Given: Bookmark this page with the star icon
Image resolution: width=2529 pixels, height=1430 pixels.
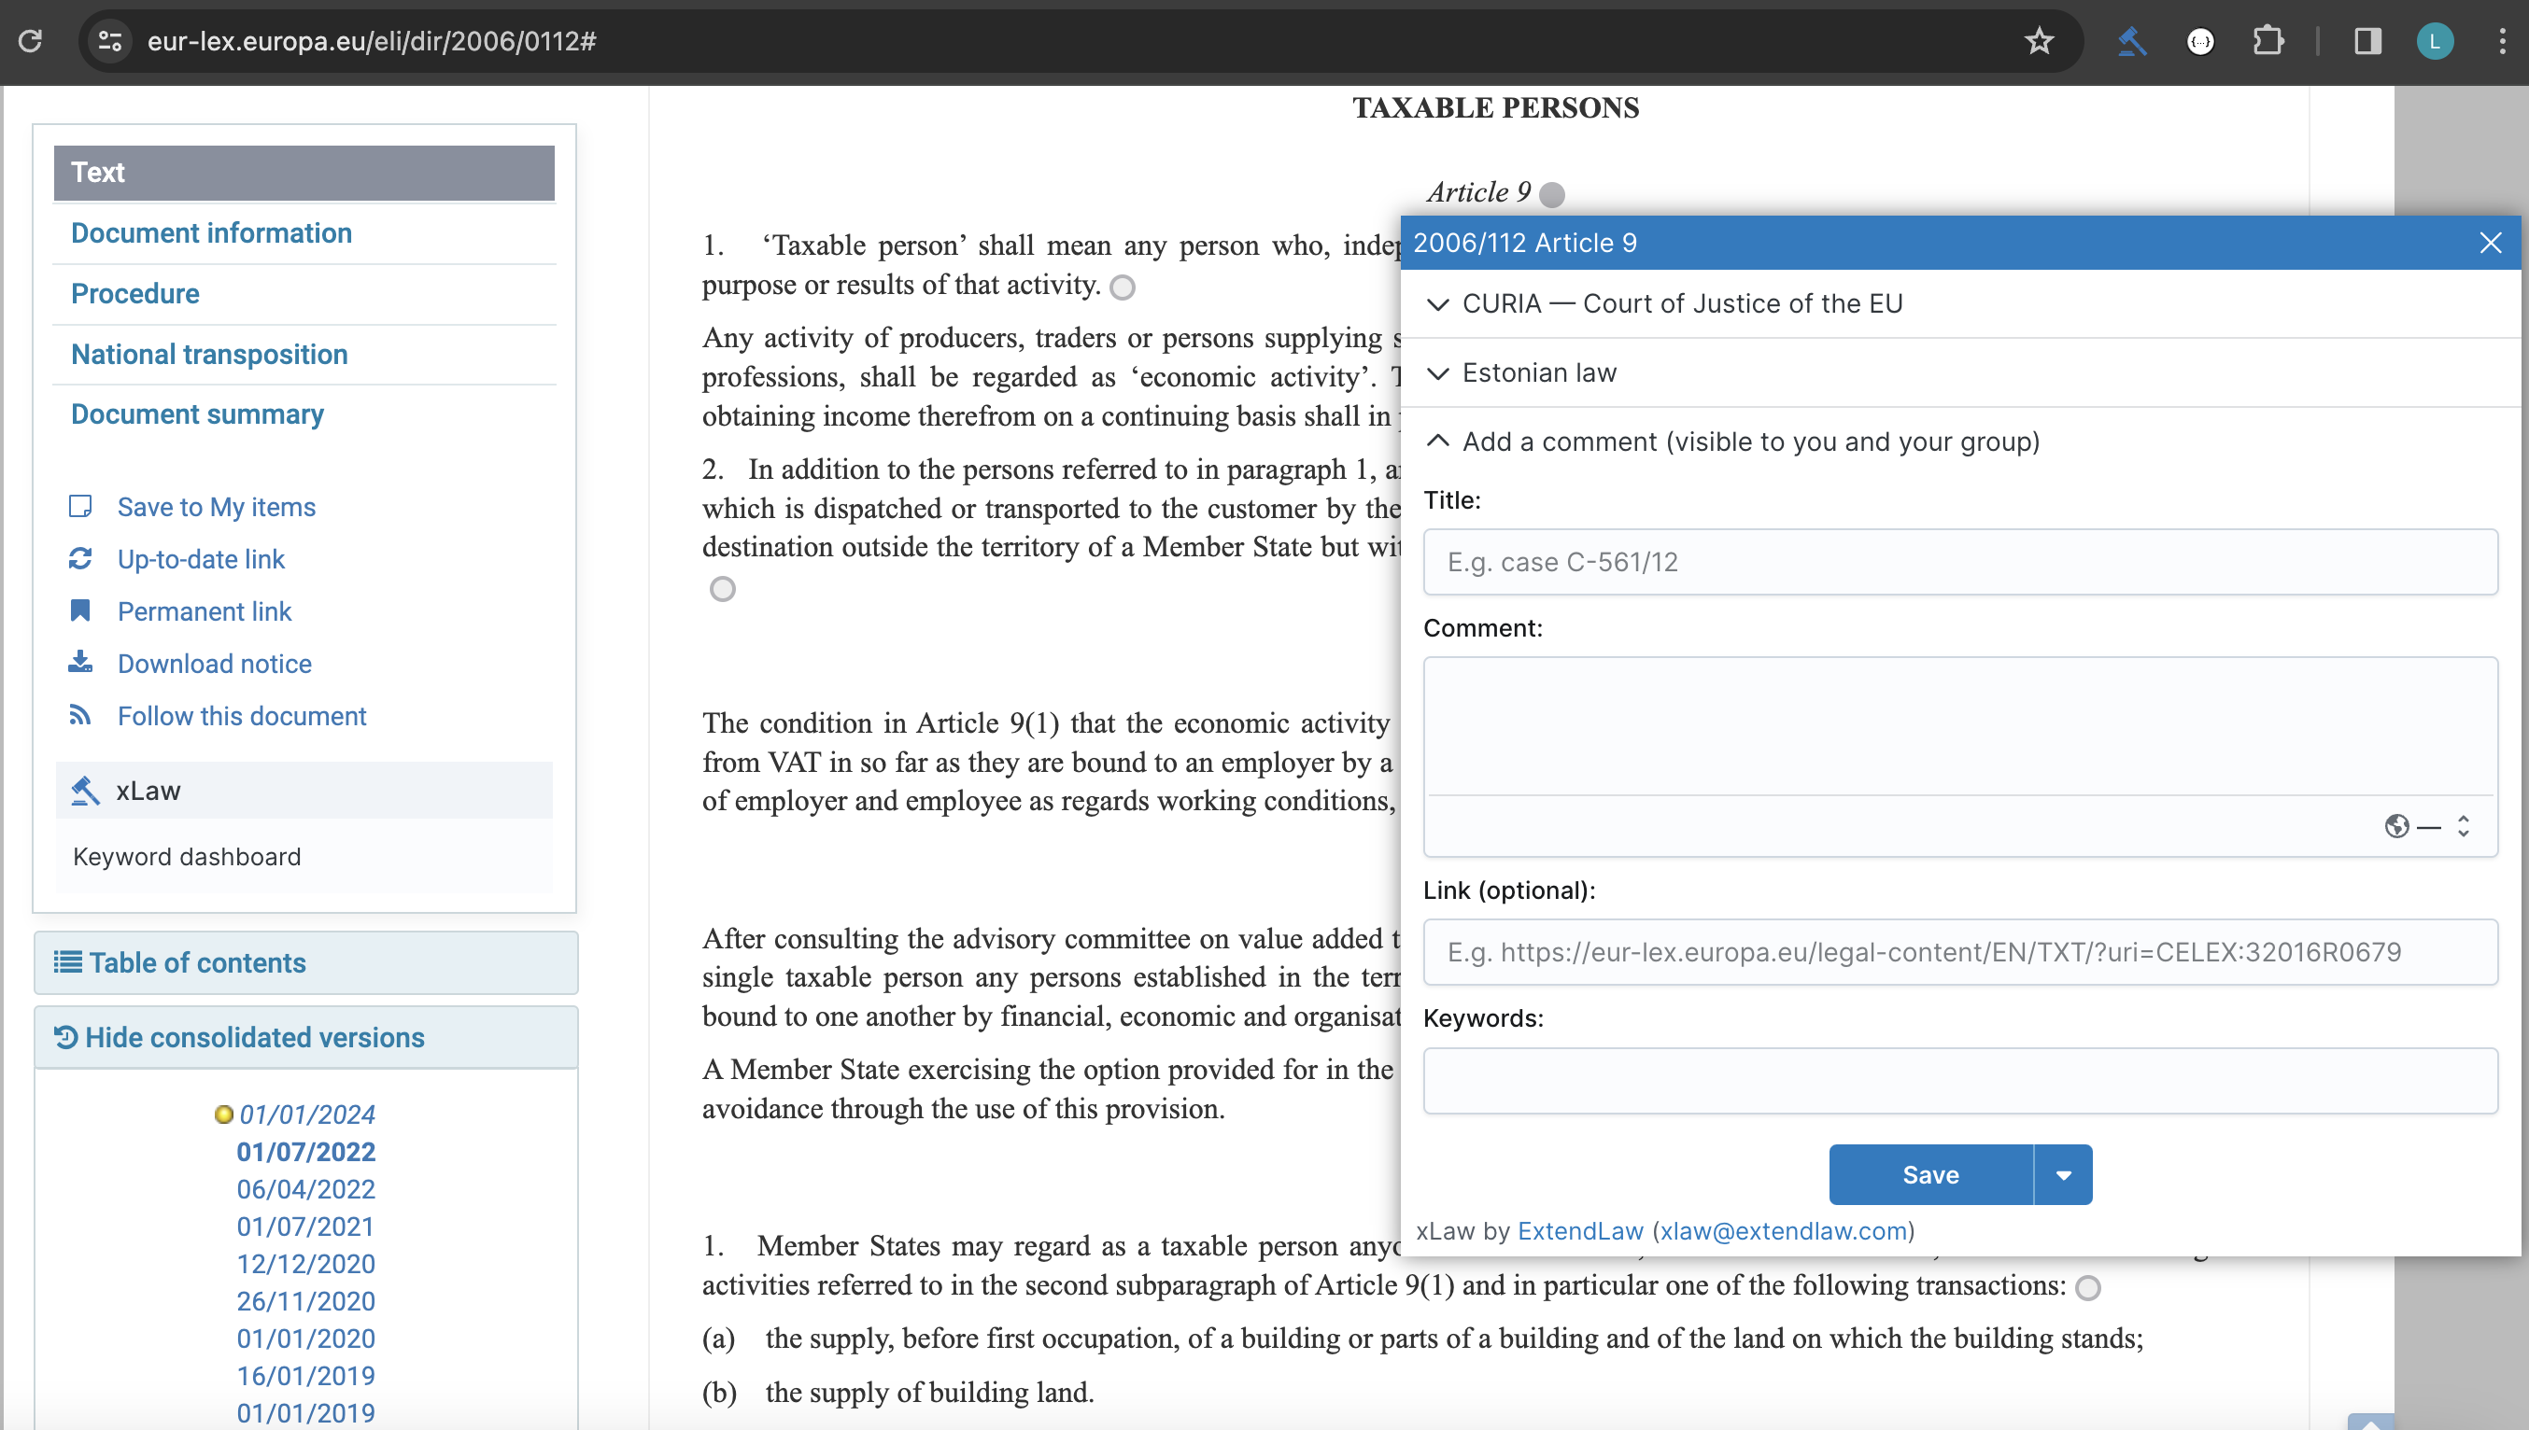Looking at the screenshot, I should click(x=2039, y=41).
